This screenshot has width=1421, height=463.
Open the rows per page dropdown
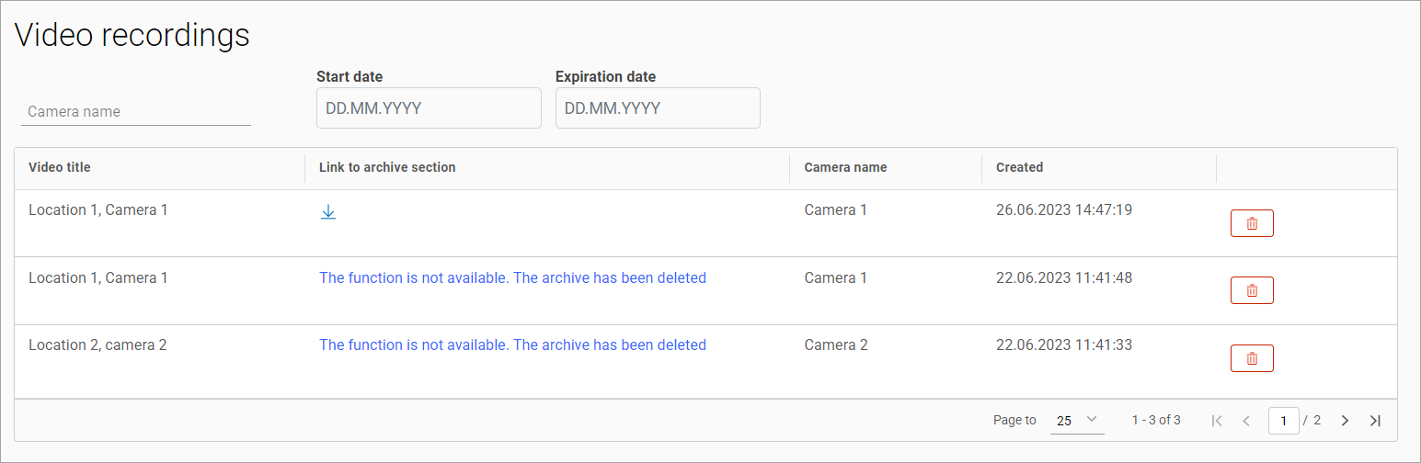[x=1077, y=421]
